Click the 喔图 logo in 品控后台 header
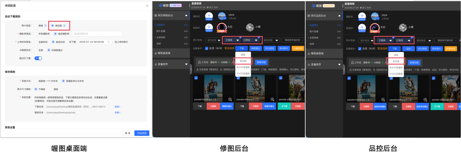461x158 pixels. pyautogui.click(x=317, y=6)
